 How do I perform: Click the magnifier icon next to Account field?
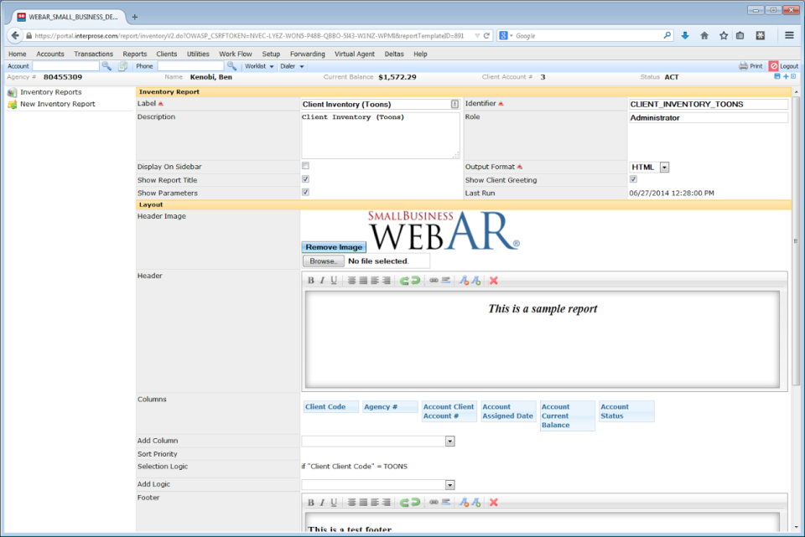[106, 66]
